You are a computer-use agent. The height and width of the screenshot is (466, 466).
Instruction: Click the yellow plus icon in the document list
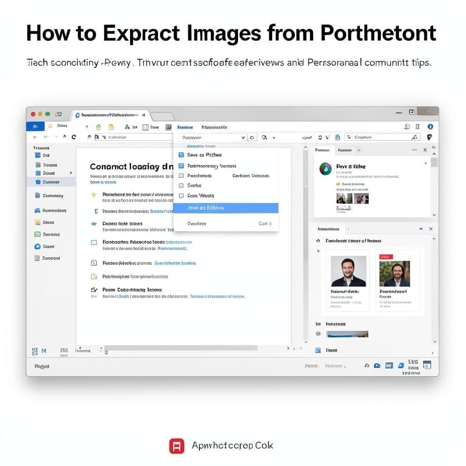(x=94, y=195)
